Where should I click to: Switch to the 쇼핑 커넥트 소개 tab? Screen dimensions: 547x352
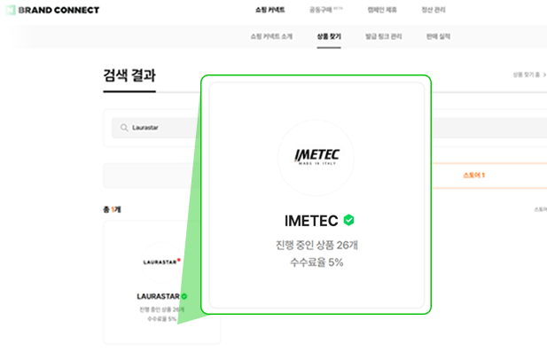tap(271, 36)
